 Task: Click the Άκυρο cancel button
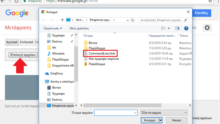coord(177,120)
